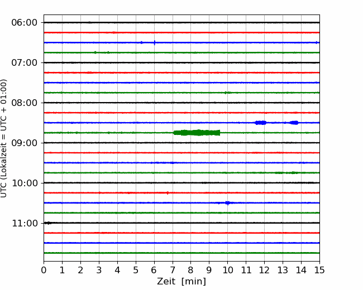363x290 pixels.
Task: Click x-axis tick label 7
Action: [x=173, y=270]
